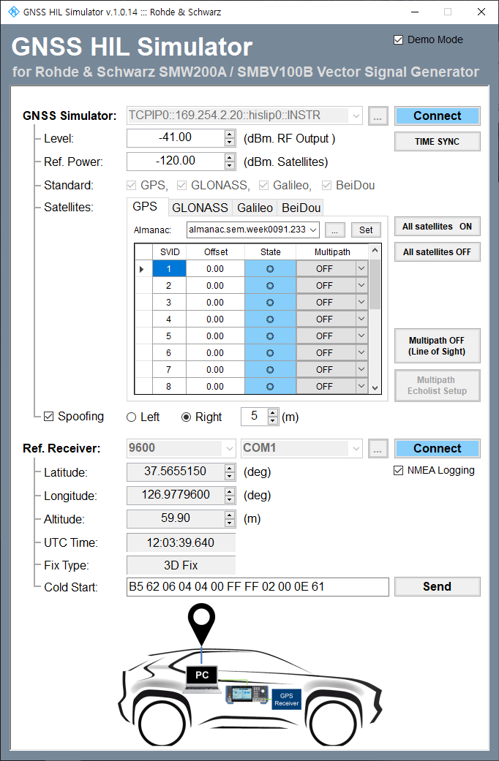Image resolution: width=499 pixels, height=761 pixels.
Task: Toggle the state icon for SVID 8
Action: click(269, 386)
